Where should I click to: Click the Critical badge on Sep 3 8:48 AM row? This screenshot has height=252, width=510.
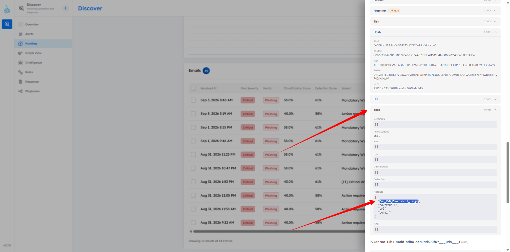248,100
